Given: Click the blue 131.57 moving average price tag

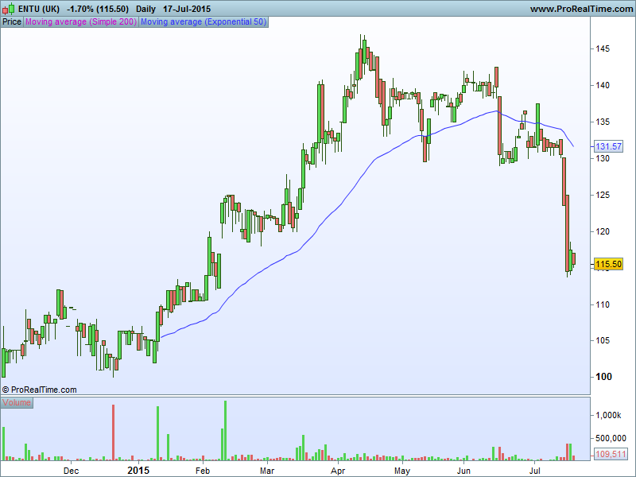Looking at the screenshot, I should (x=608, y=147).
